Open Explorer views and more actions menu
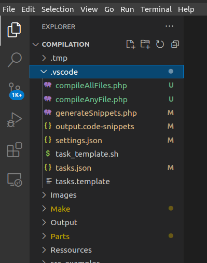 click(169, 26)
